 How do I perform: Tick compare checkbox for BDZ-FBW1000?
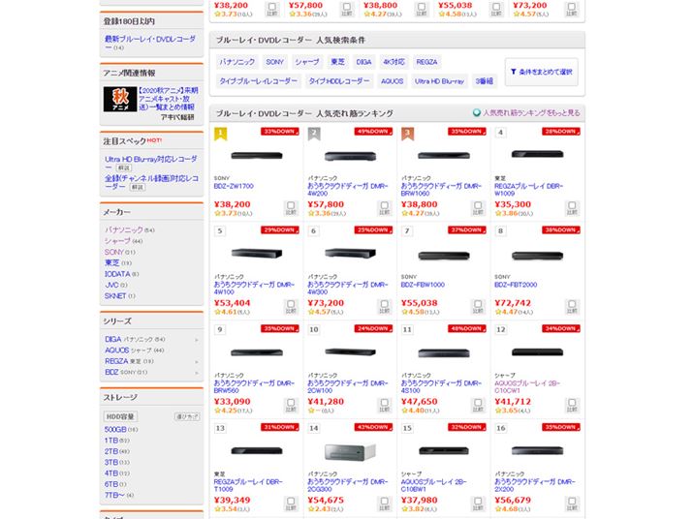478,306
